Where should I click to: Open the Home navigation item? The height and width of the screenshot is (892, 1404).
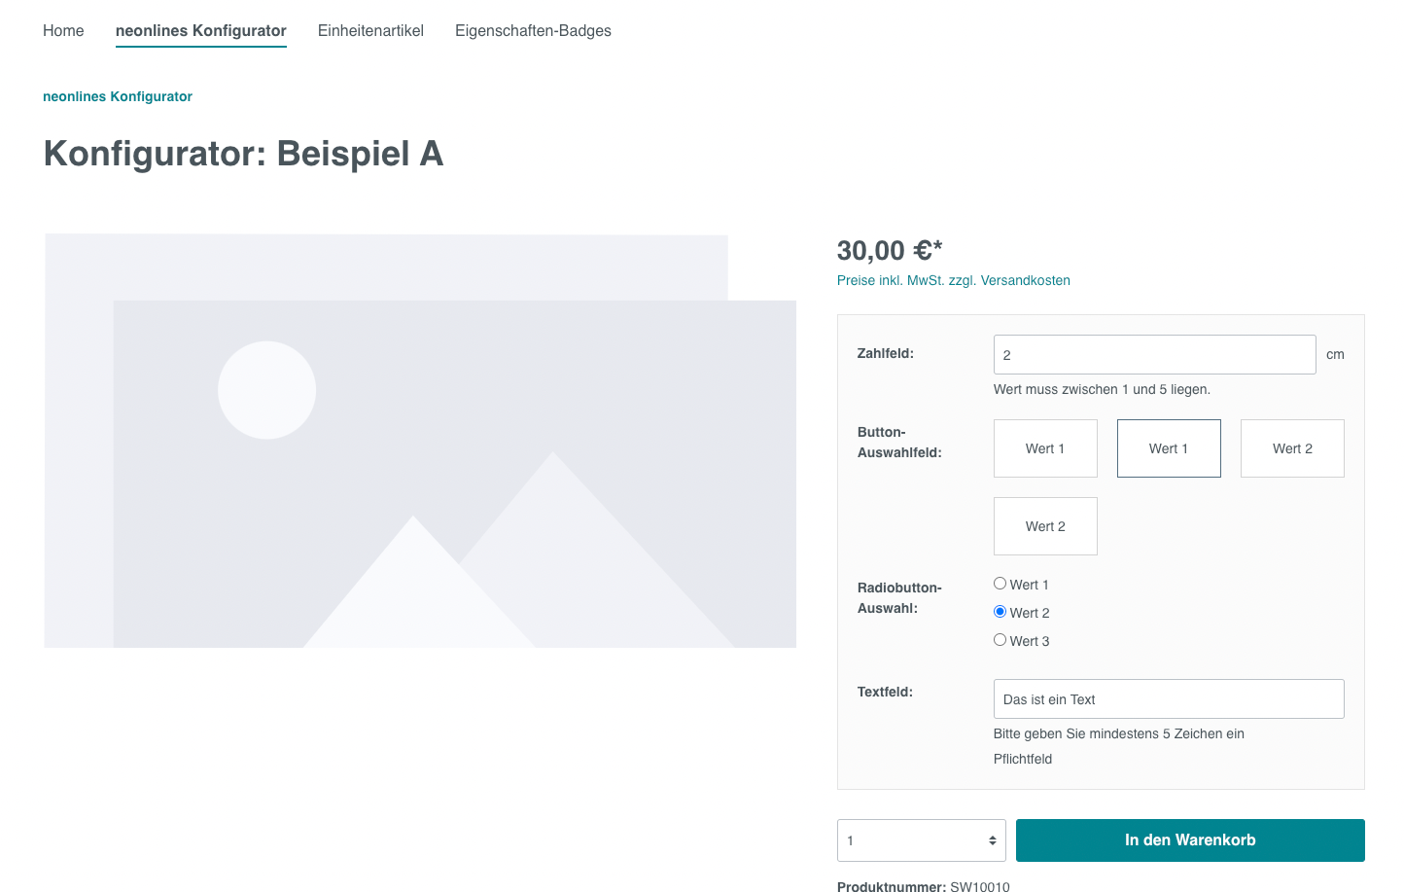tap(63, 31)
